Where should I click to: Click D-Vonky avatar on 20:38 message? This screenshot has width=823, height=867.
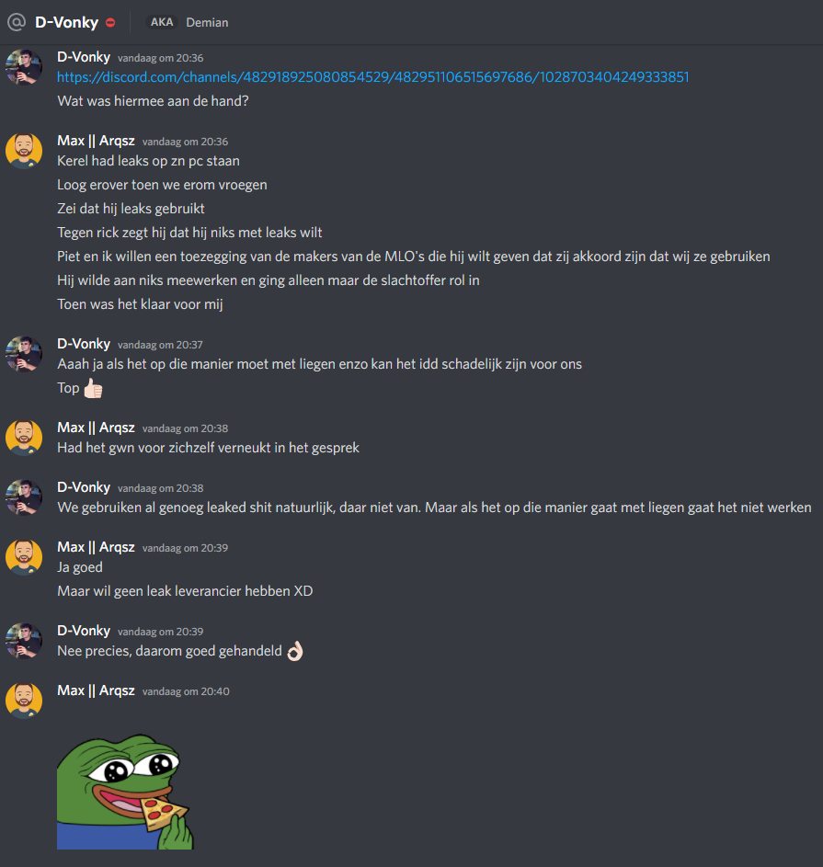tap(24, 497)
